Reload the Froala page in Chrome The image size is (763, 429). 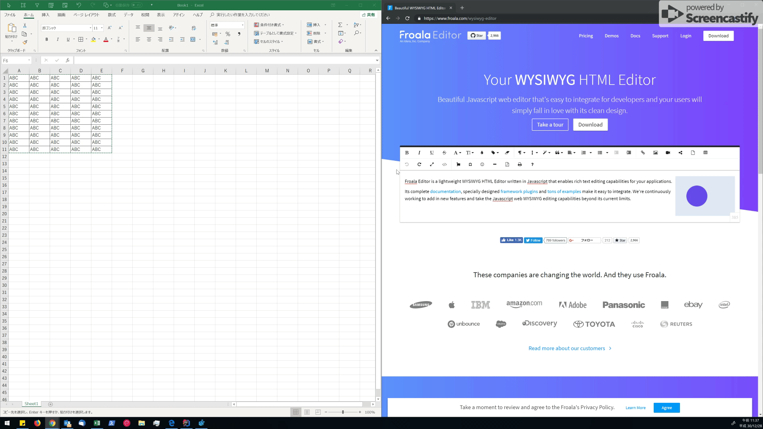pos(407,18)
